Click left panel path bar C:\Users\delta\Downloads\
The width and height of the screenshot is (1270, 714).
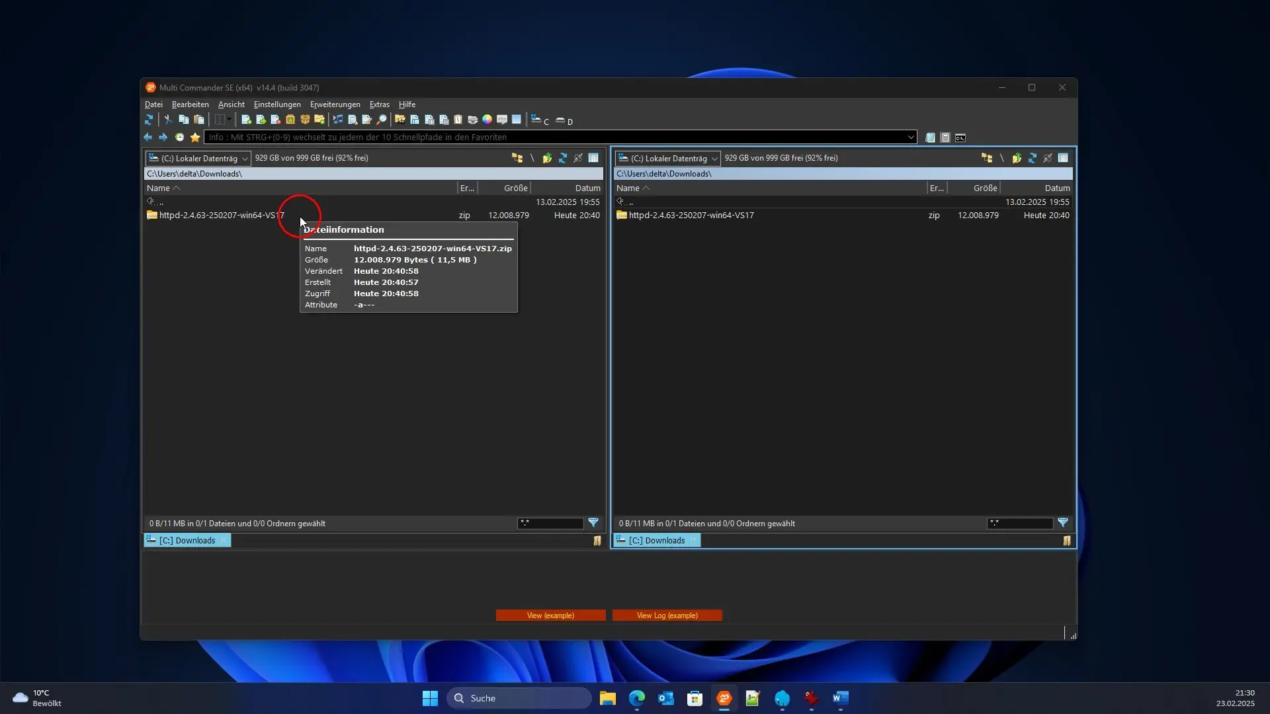tap(374, 174)
